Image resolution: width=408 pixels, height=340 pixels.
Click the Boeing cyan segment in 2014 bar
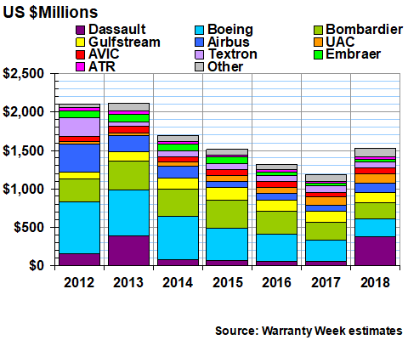point(178,238)
